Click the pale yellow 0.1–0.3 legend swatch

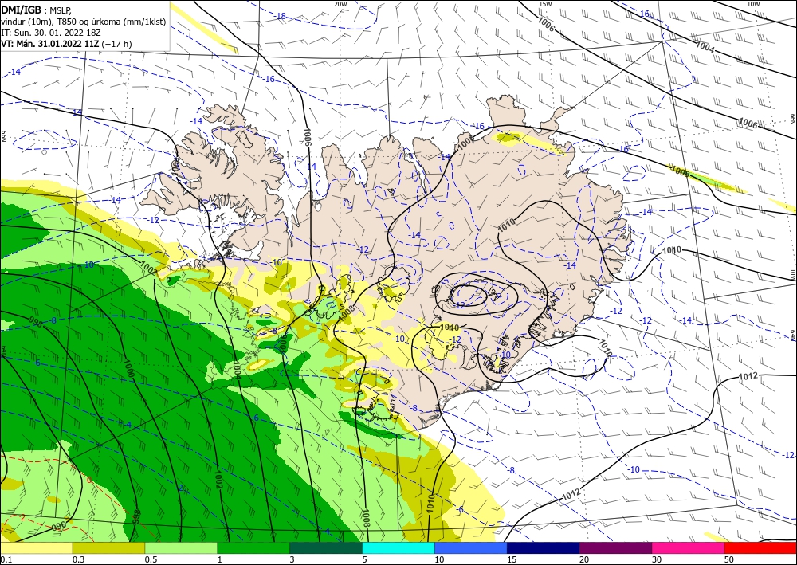click(x=36, y=547)
